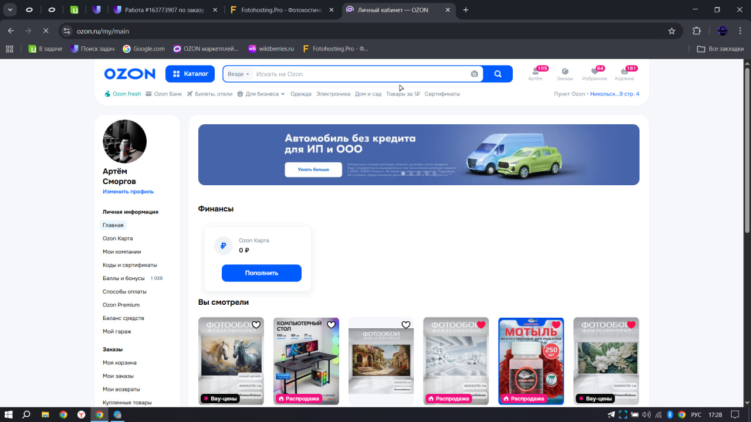The width and height of the screenshot is (751, 422).
Task: Click Изменить профиль link
Action: (x=128, y=192)
